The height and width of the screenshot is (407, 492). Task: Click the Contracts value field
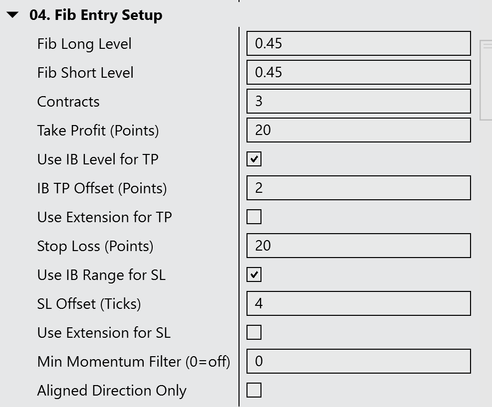tap(358, 101)
